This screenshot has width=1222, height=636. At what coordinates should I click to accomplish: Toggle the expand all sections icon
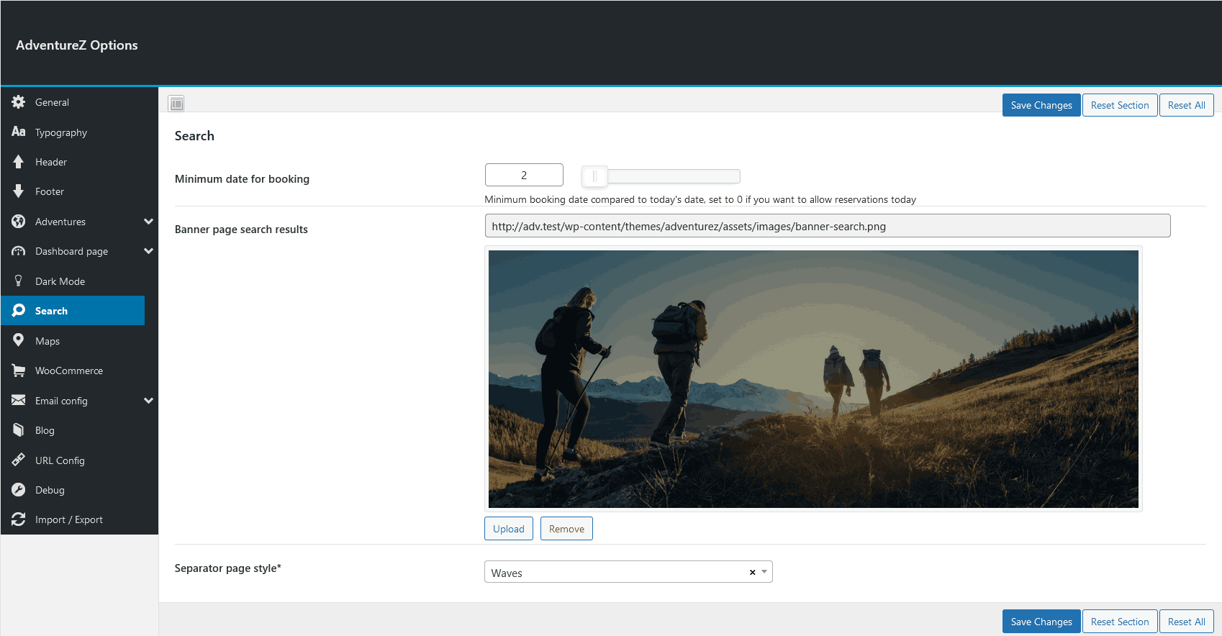click(176, 104)
